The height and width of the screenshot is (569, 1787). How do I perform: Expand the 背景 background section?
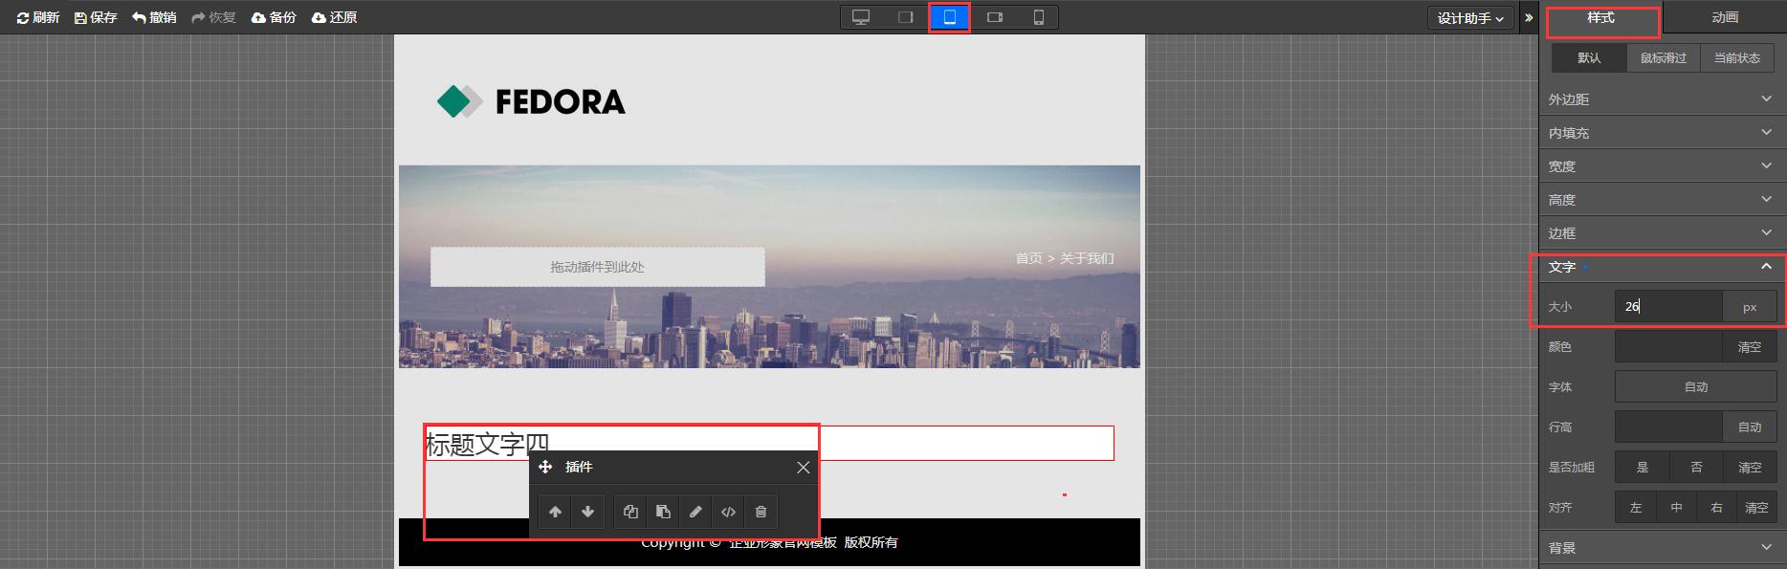(1661, 548)
